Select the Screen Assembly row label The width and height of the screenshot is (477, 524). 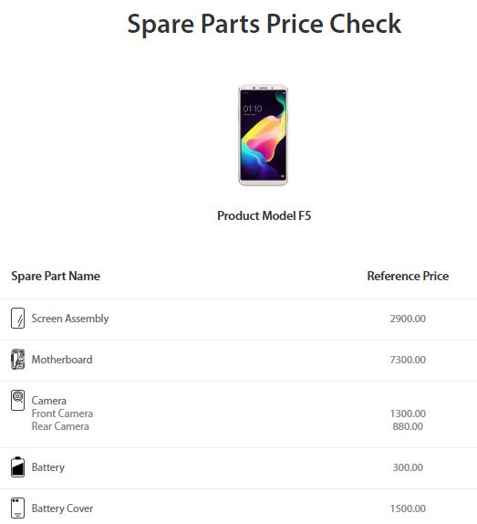click(70, 319)
